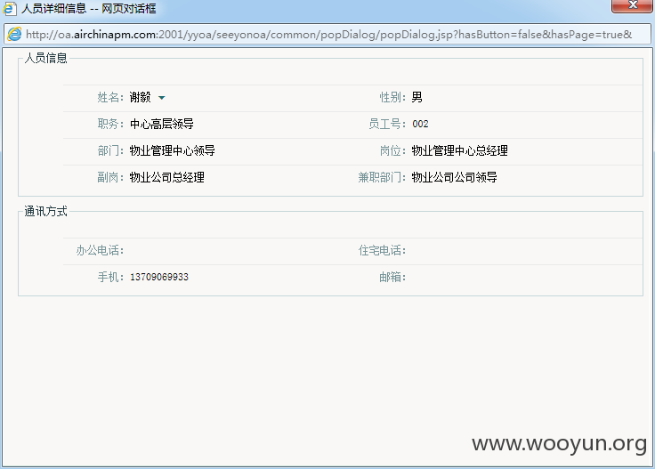The image size is (655, 469).
Task: Click part-time department 物业公司公司领导
Action: tap(455, 177)
